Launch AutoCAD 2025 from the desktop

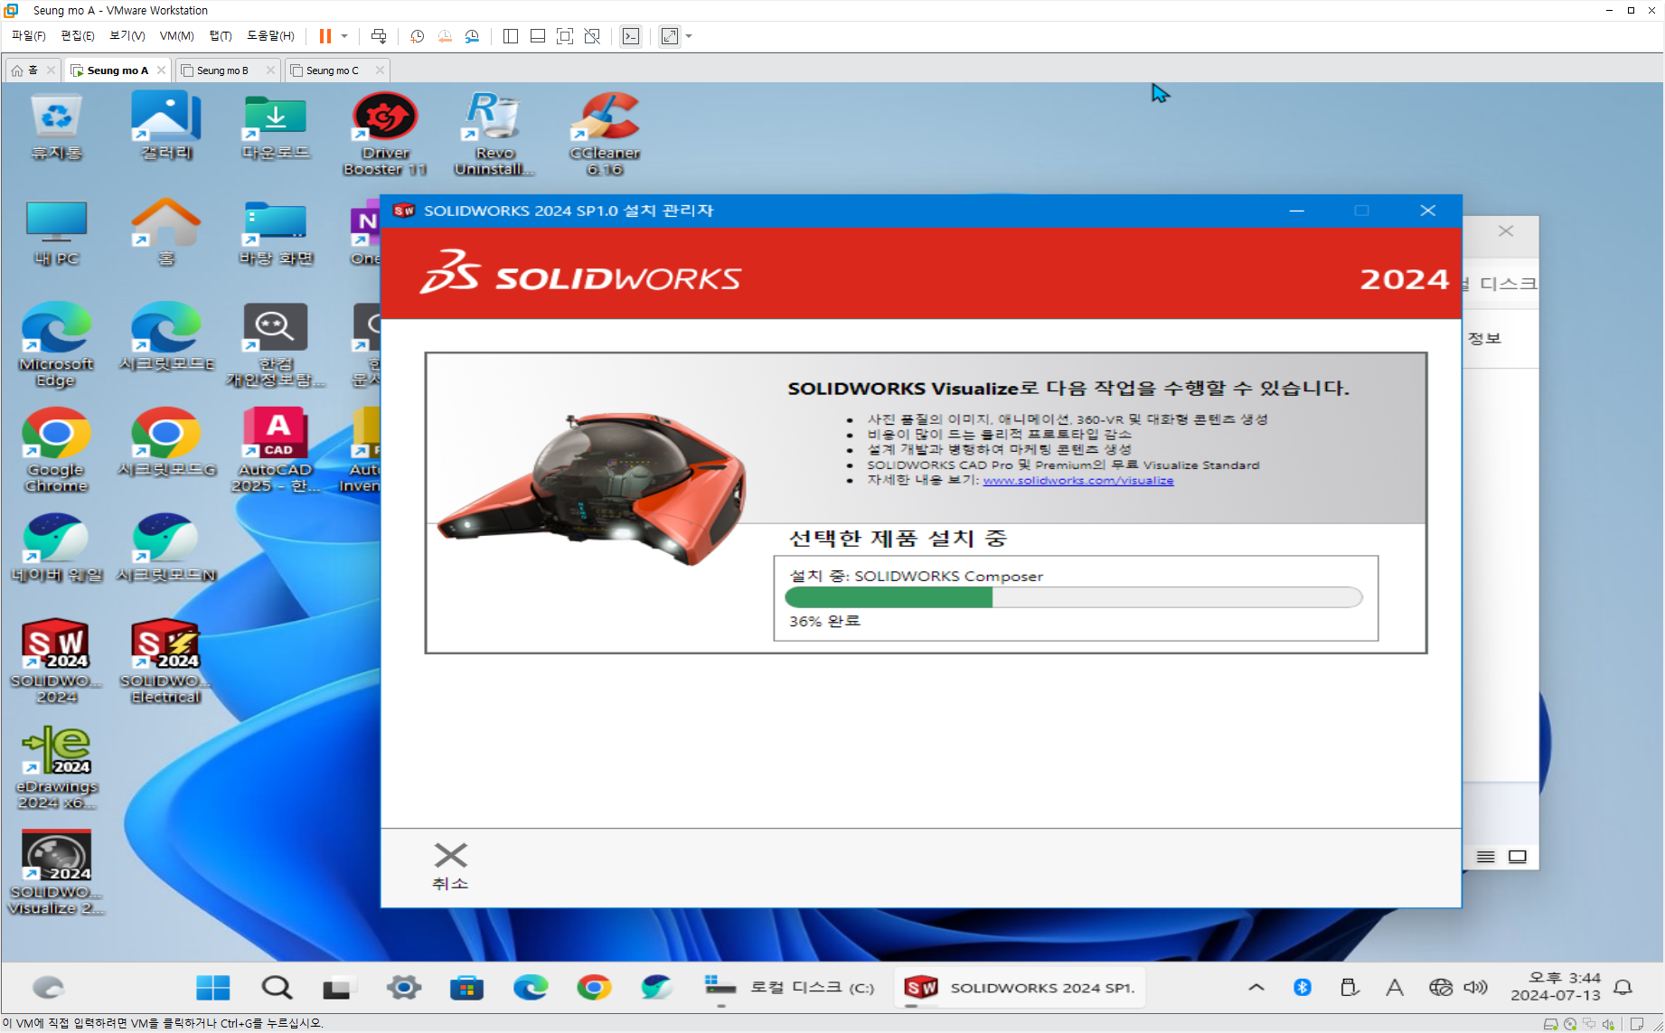pyautogui.click(x=276, y=450)
